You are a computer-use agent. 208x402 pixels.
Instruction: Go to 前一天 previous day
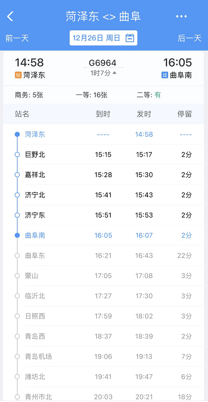(17, 38)
